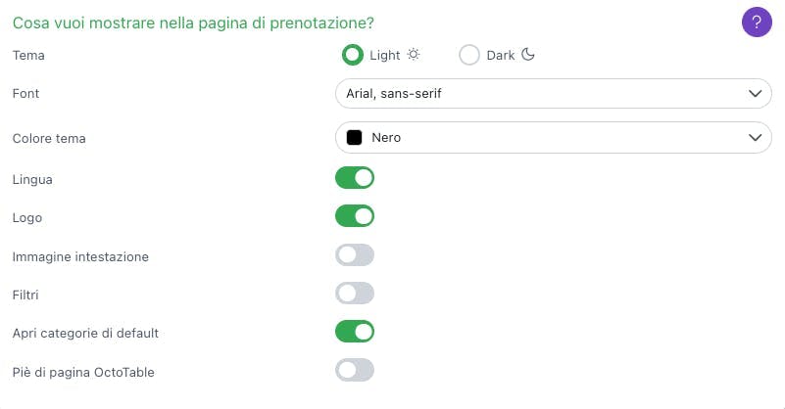The height and width of the screenshot is (409, 785).
Task: Switch on the Filtri toggle
Action: (x=355, y=294)
